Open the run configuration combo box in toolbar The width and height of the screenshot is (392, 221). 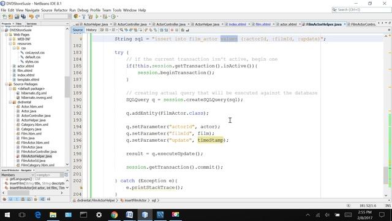click(58, 17)
